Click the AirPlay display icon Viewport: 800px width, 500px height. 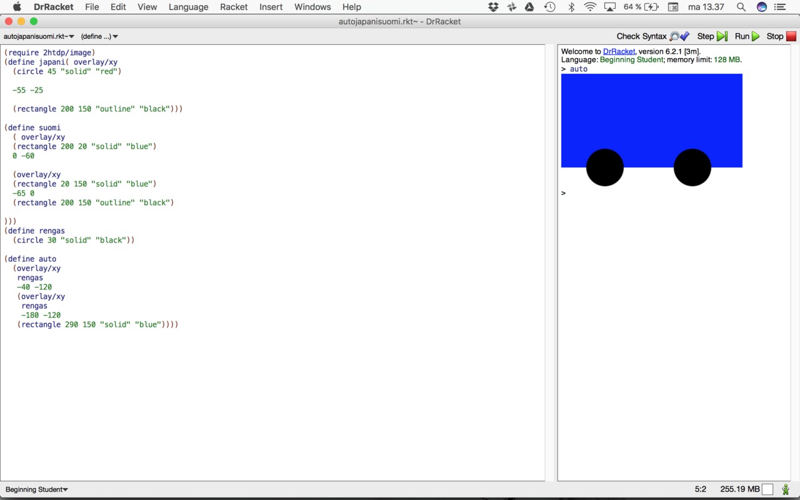tap(611, 7)
